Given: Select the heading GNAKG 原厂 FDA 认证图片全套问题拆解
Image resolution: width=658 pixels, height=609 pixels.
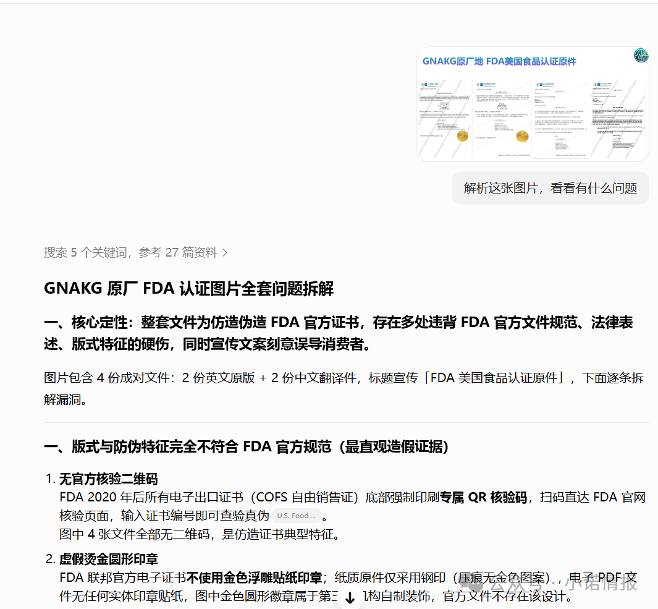Looking at the screenshot, I should point(189,289).
